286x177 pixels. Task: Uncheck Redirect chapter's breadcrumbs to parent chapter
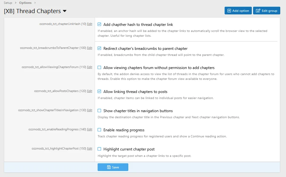[99, 48]
